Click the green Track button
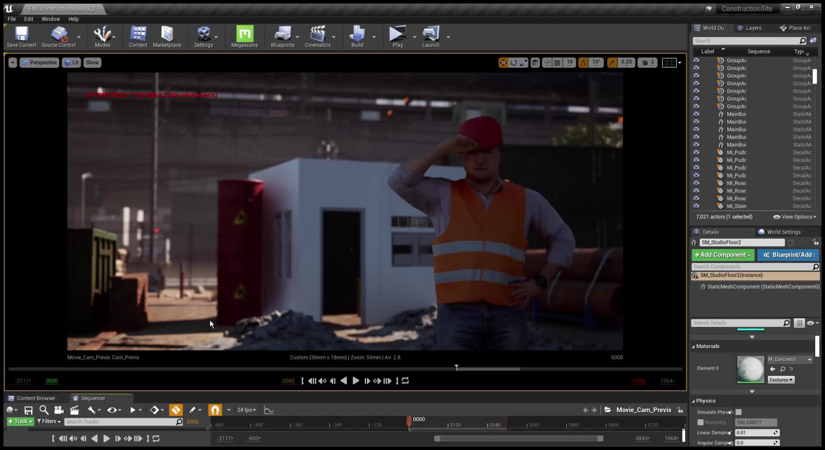 20,422
